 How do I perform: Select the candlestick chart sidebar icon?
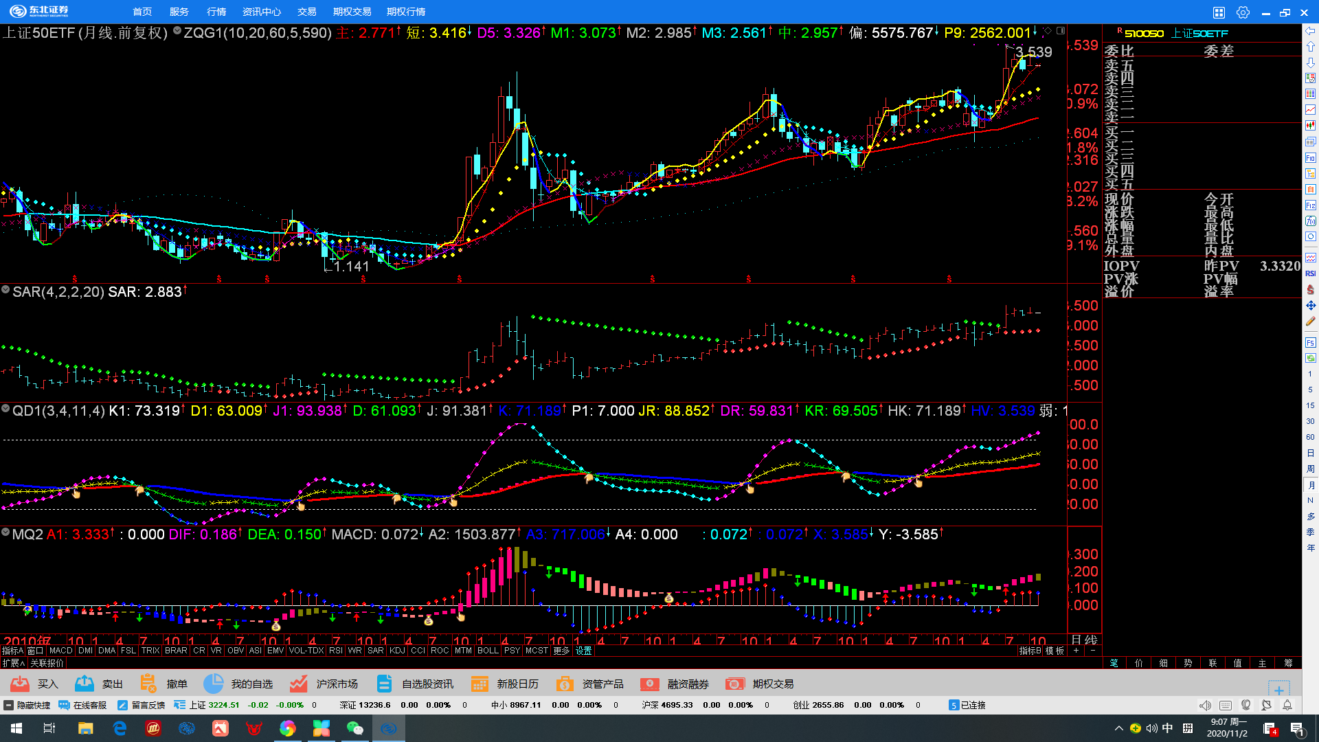pos(1310,125)
